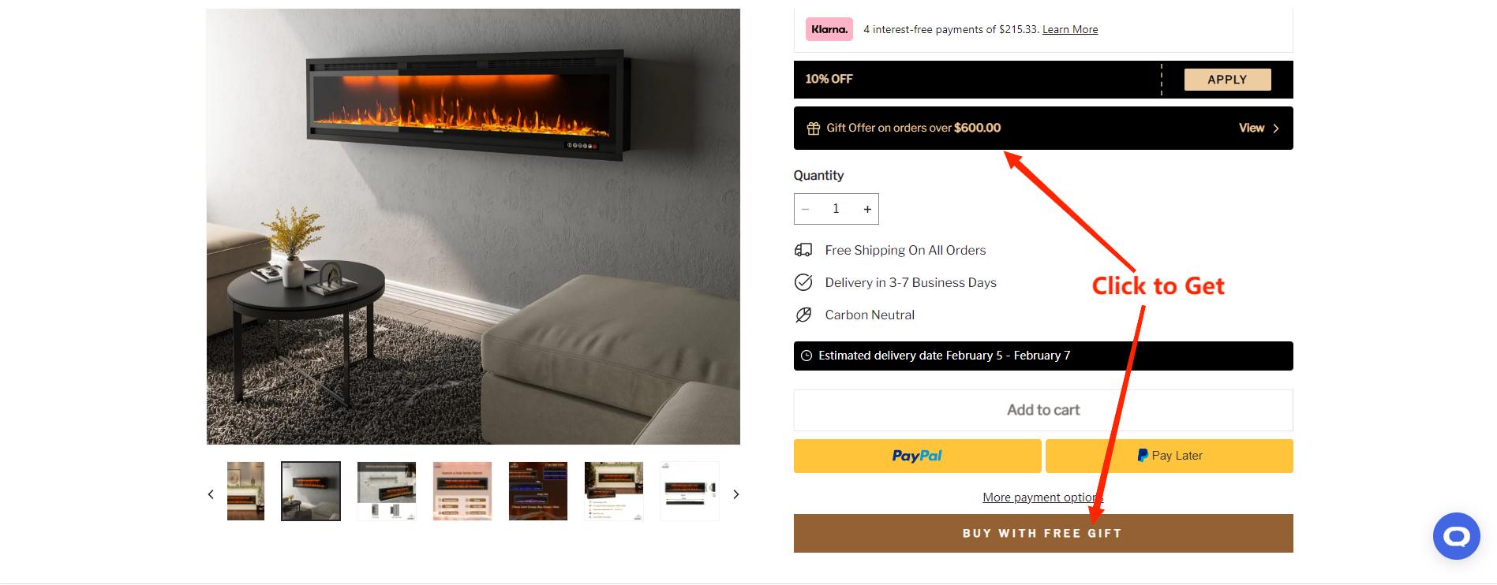1497x585 pixels.
Task: Show previous thumbnails with left arrow
Action: point(211,494)
